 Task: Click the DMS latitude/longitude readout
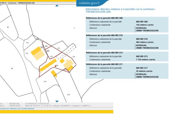(x=58, y=106)
